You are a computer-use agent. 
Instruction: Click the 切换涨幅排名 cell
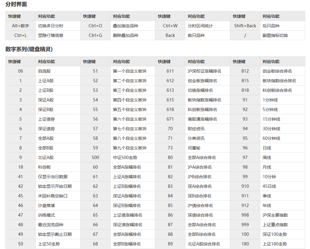pos(207,90)
